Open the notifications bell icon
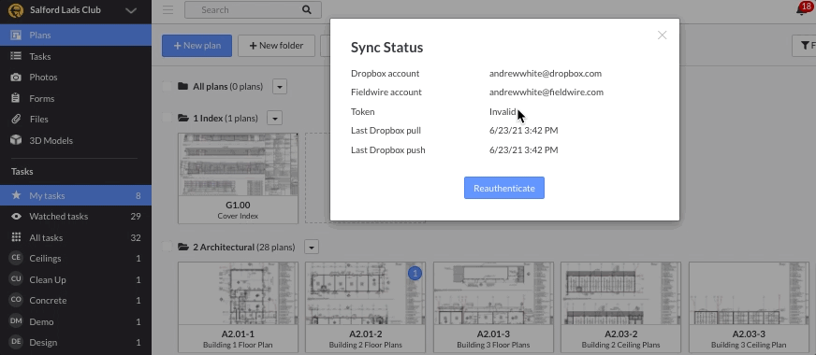 801,10
